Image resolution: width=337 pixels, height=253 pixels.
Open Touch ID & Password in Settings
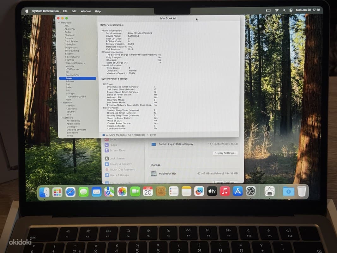click(x=120, y=170)
